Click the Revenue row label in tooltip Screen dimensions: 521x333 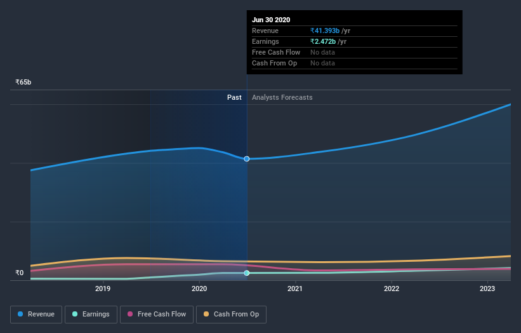pyautogui.click(x=265, y=31)
